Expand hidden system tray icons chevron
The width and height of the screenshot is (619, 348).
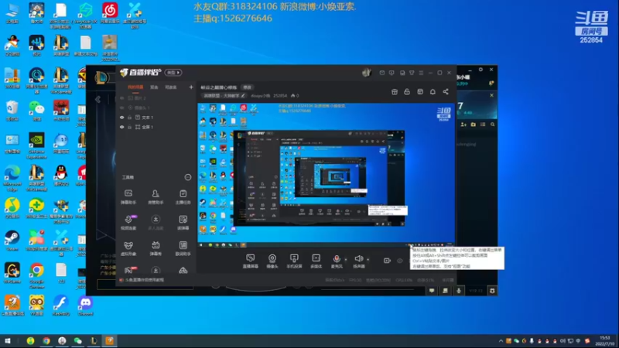click(x=501, y=341)
